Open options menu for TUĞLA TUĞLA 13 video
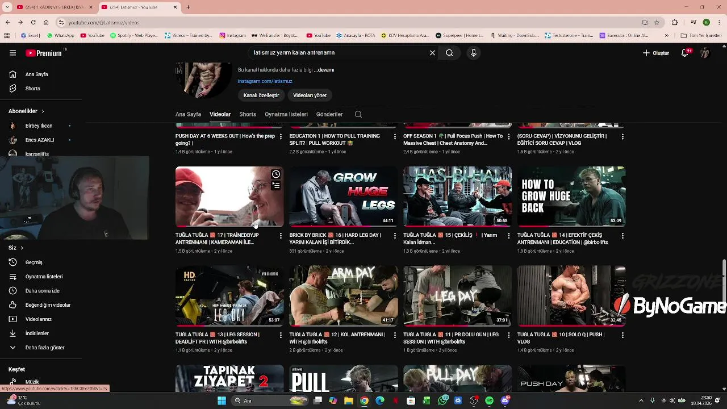727x409 pixels. pos(281,335)
